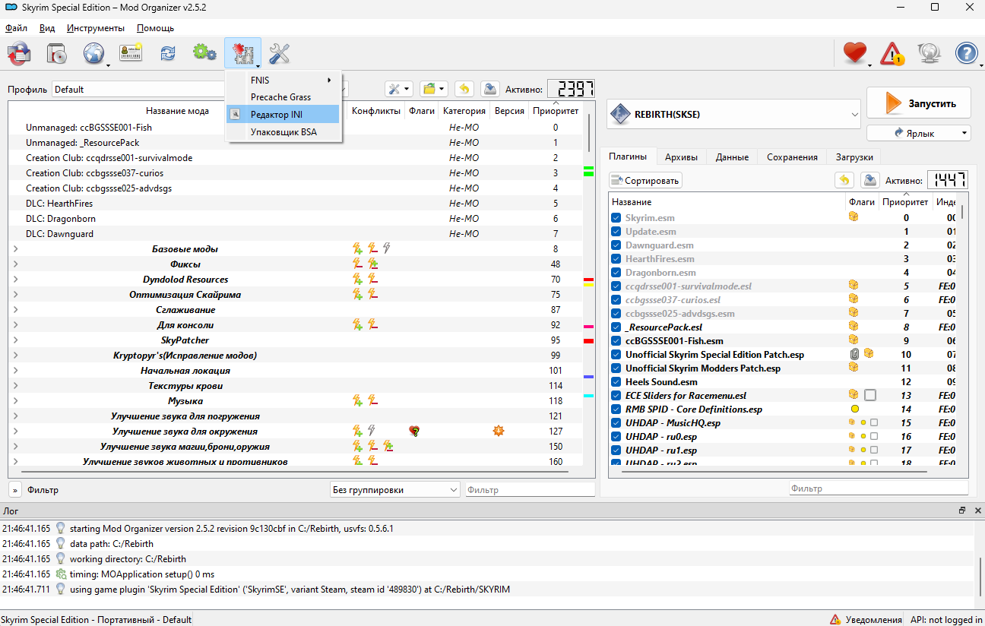Choose Редактор INI from the tools menu
Viewport: 985px width, 626px height.
click(283, 114)
